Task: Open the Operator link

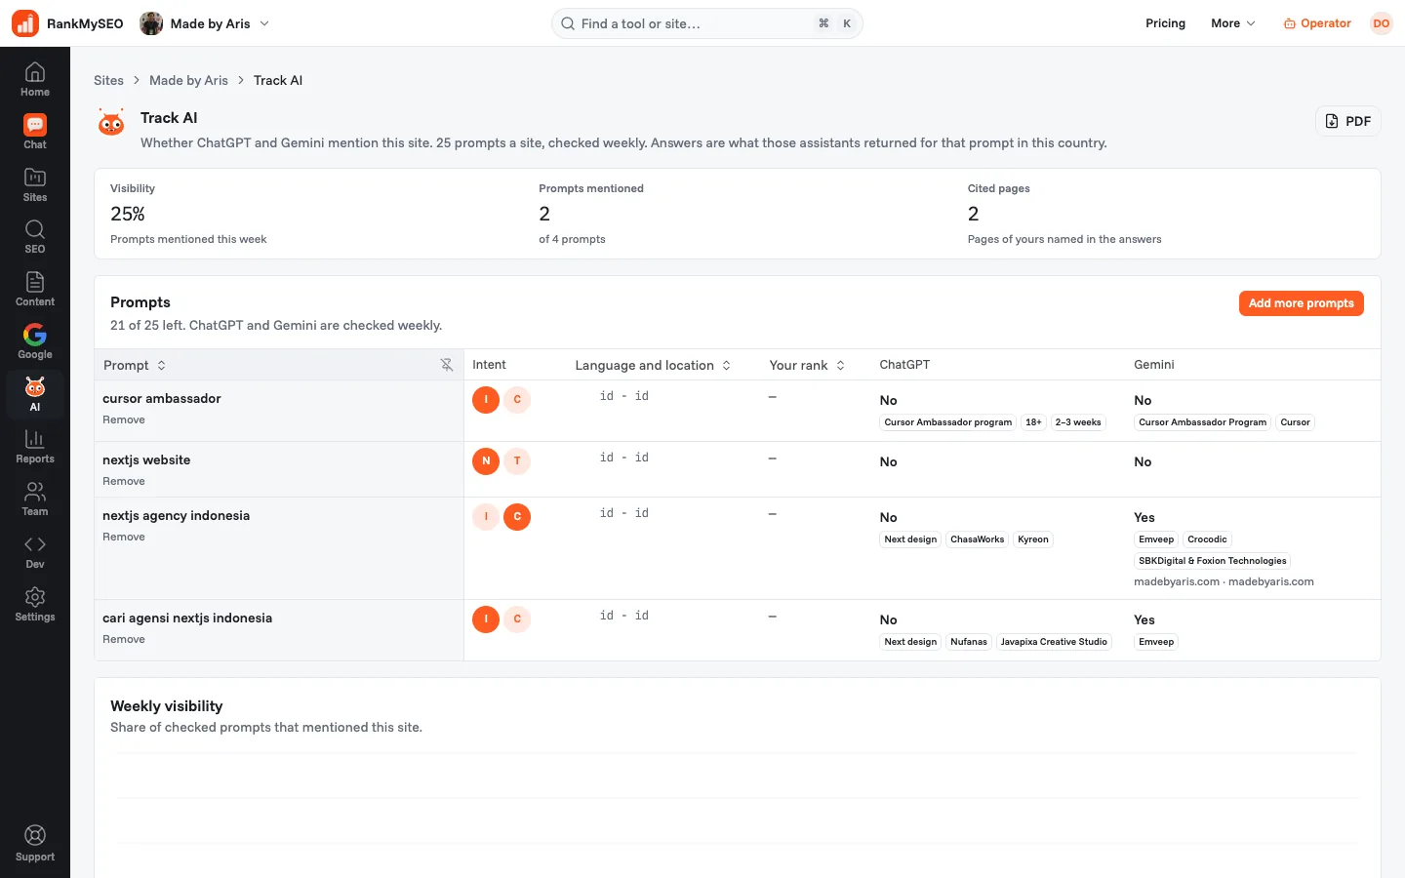Action: coord(1317,23)
